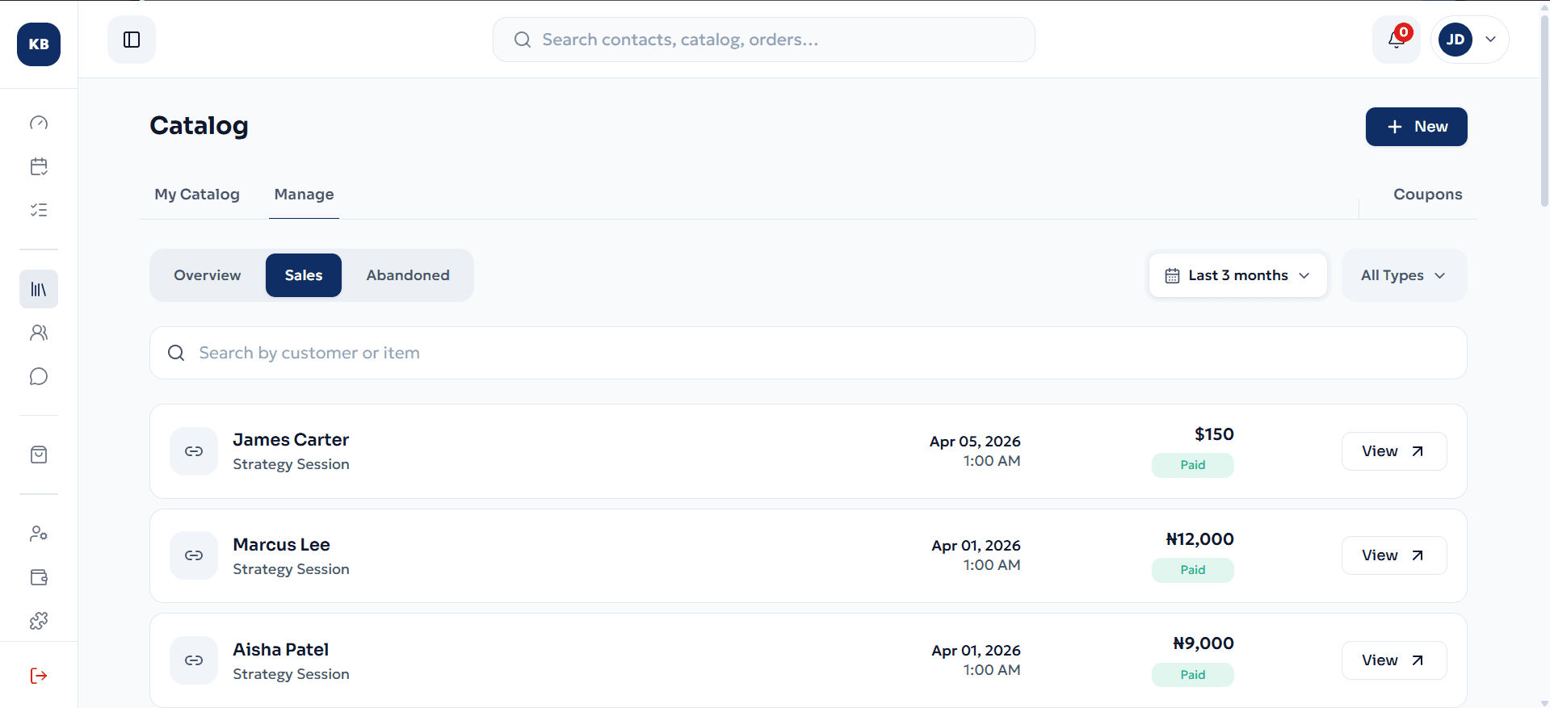This screenshot has width=1550, height=708.
Task: Show the Abandoned view
Action: (408, 275)
